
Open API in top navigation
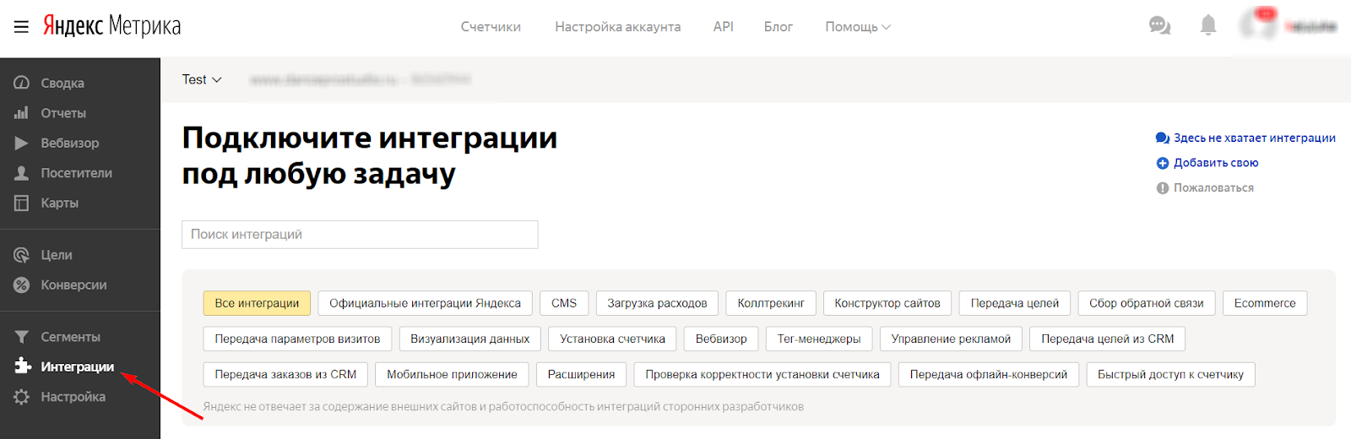(723, 27)
